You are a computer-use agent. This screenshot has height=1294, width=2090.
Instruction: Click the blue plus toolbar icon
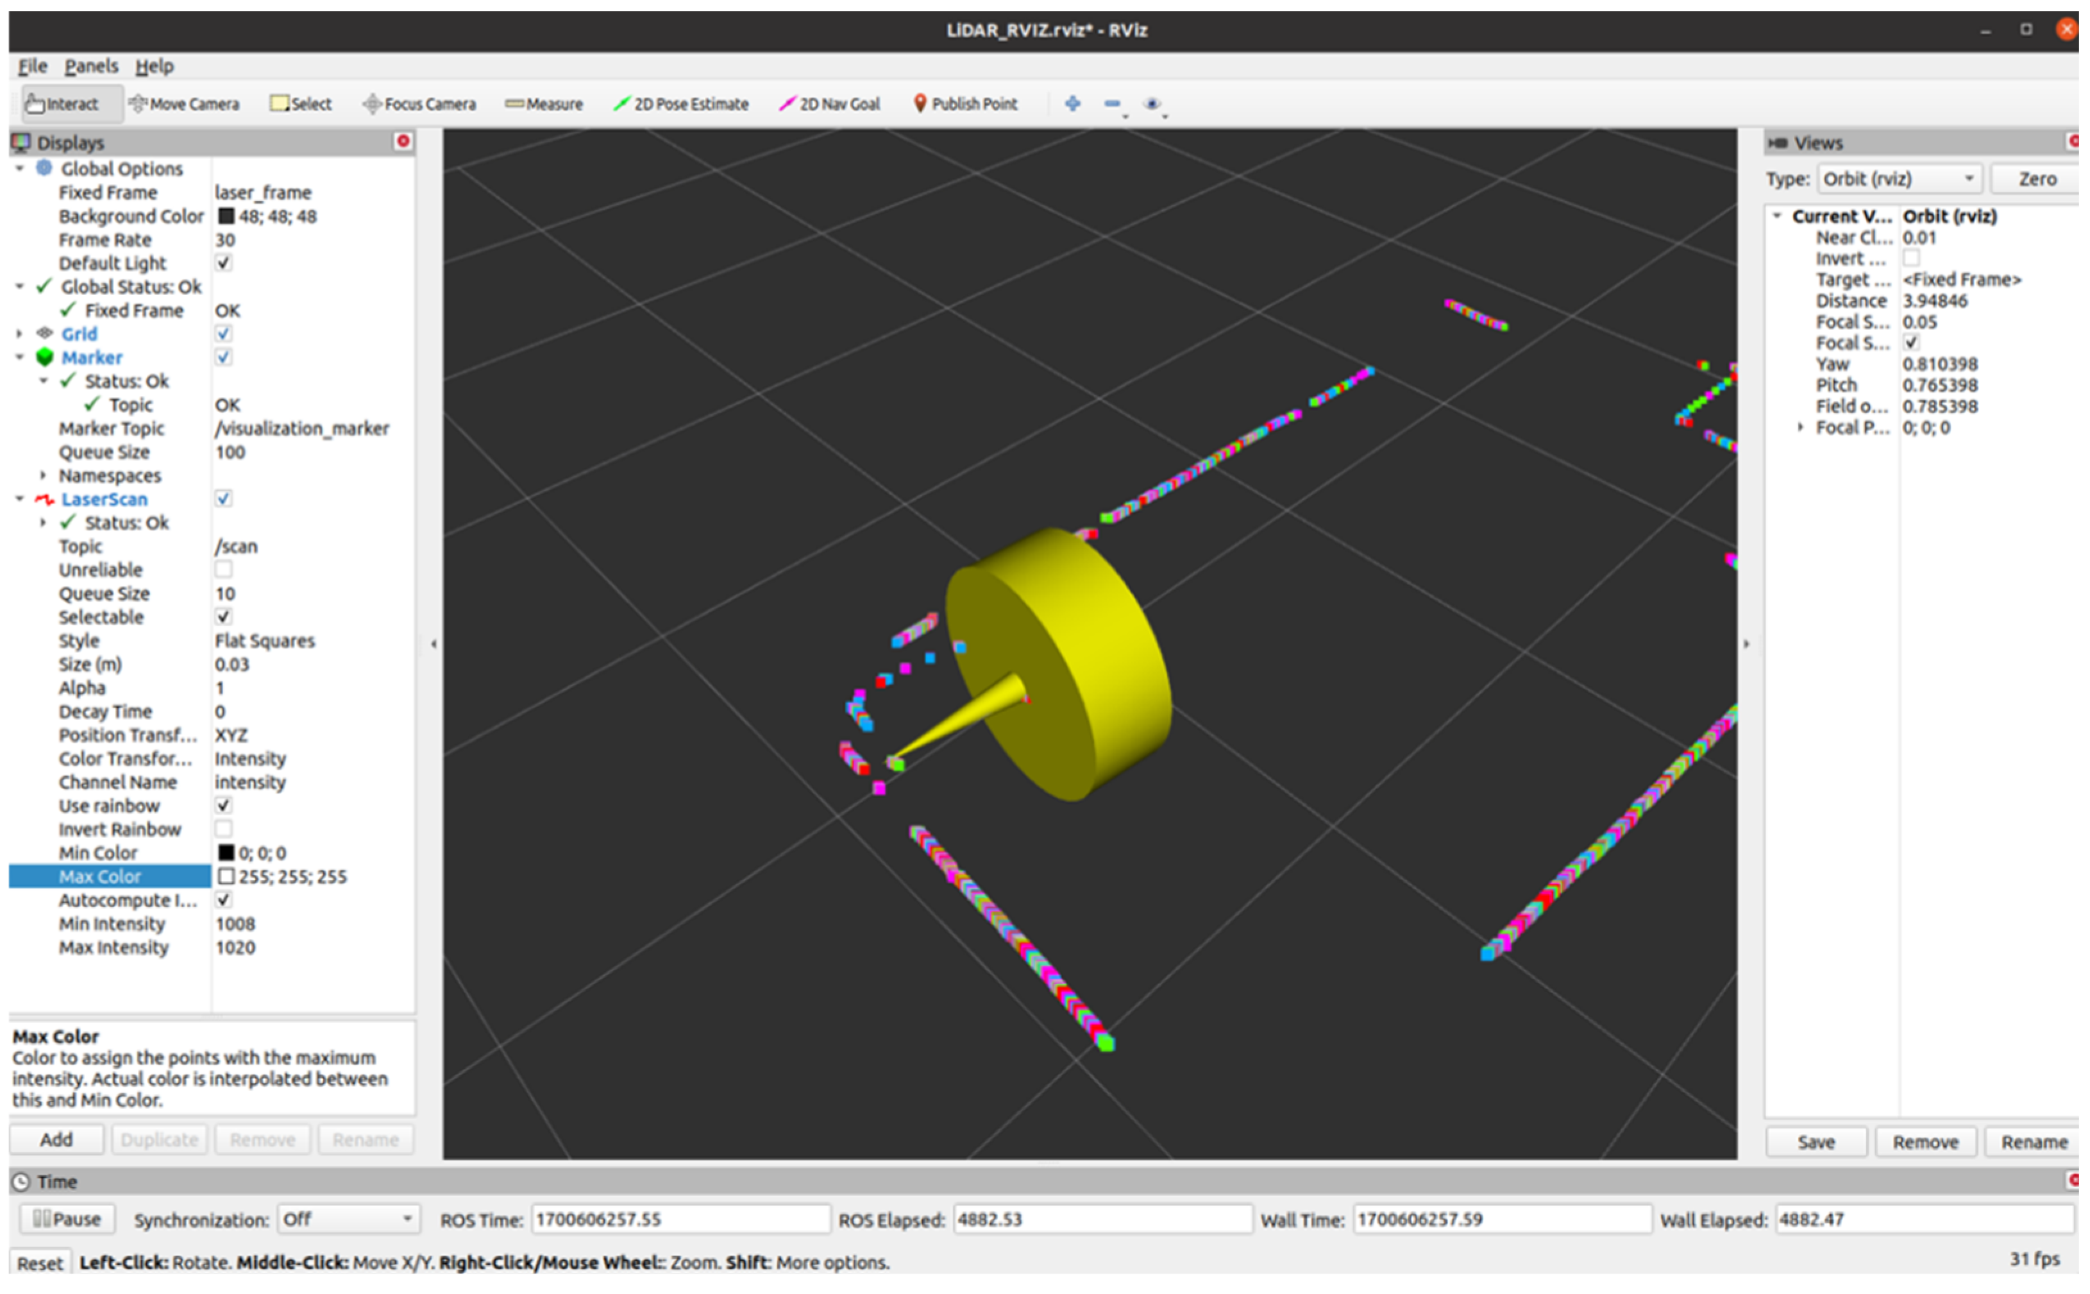(1072, 103)
